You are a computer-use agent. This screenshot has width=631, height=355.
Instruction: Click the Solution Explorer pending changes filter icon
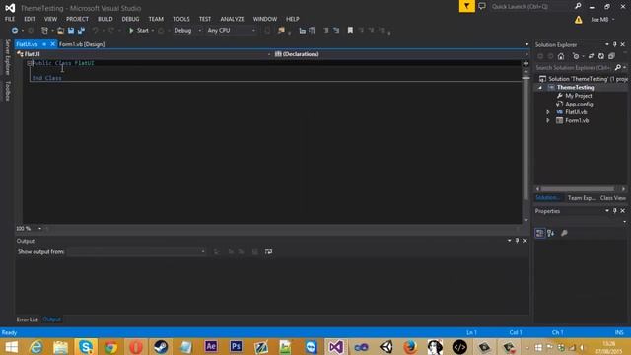tap(576, 56)
